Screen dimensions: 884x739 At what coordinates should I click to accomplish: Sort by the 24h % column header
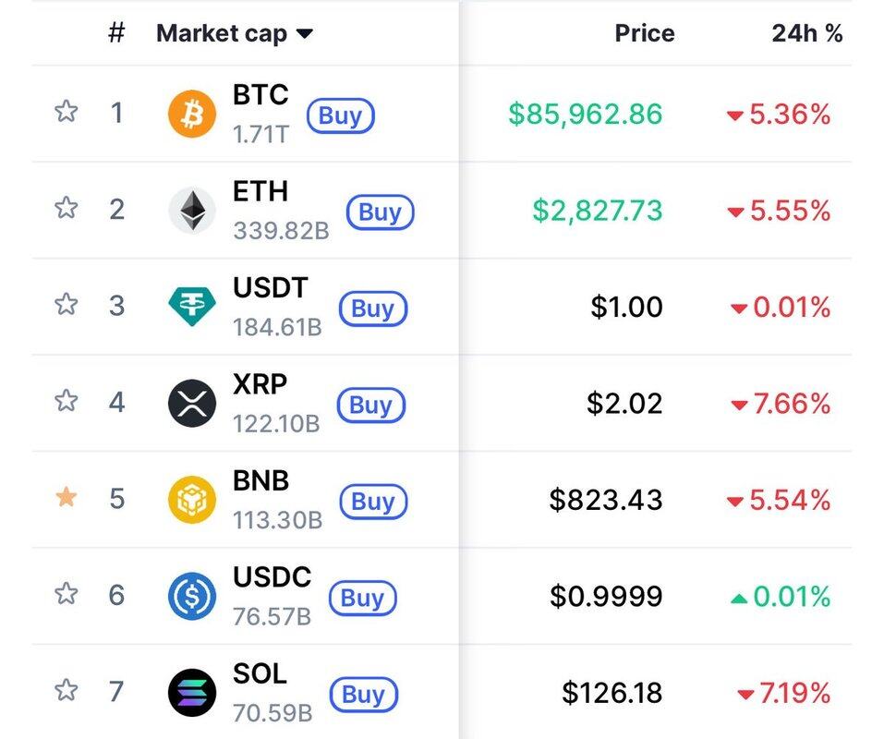806,34
